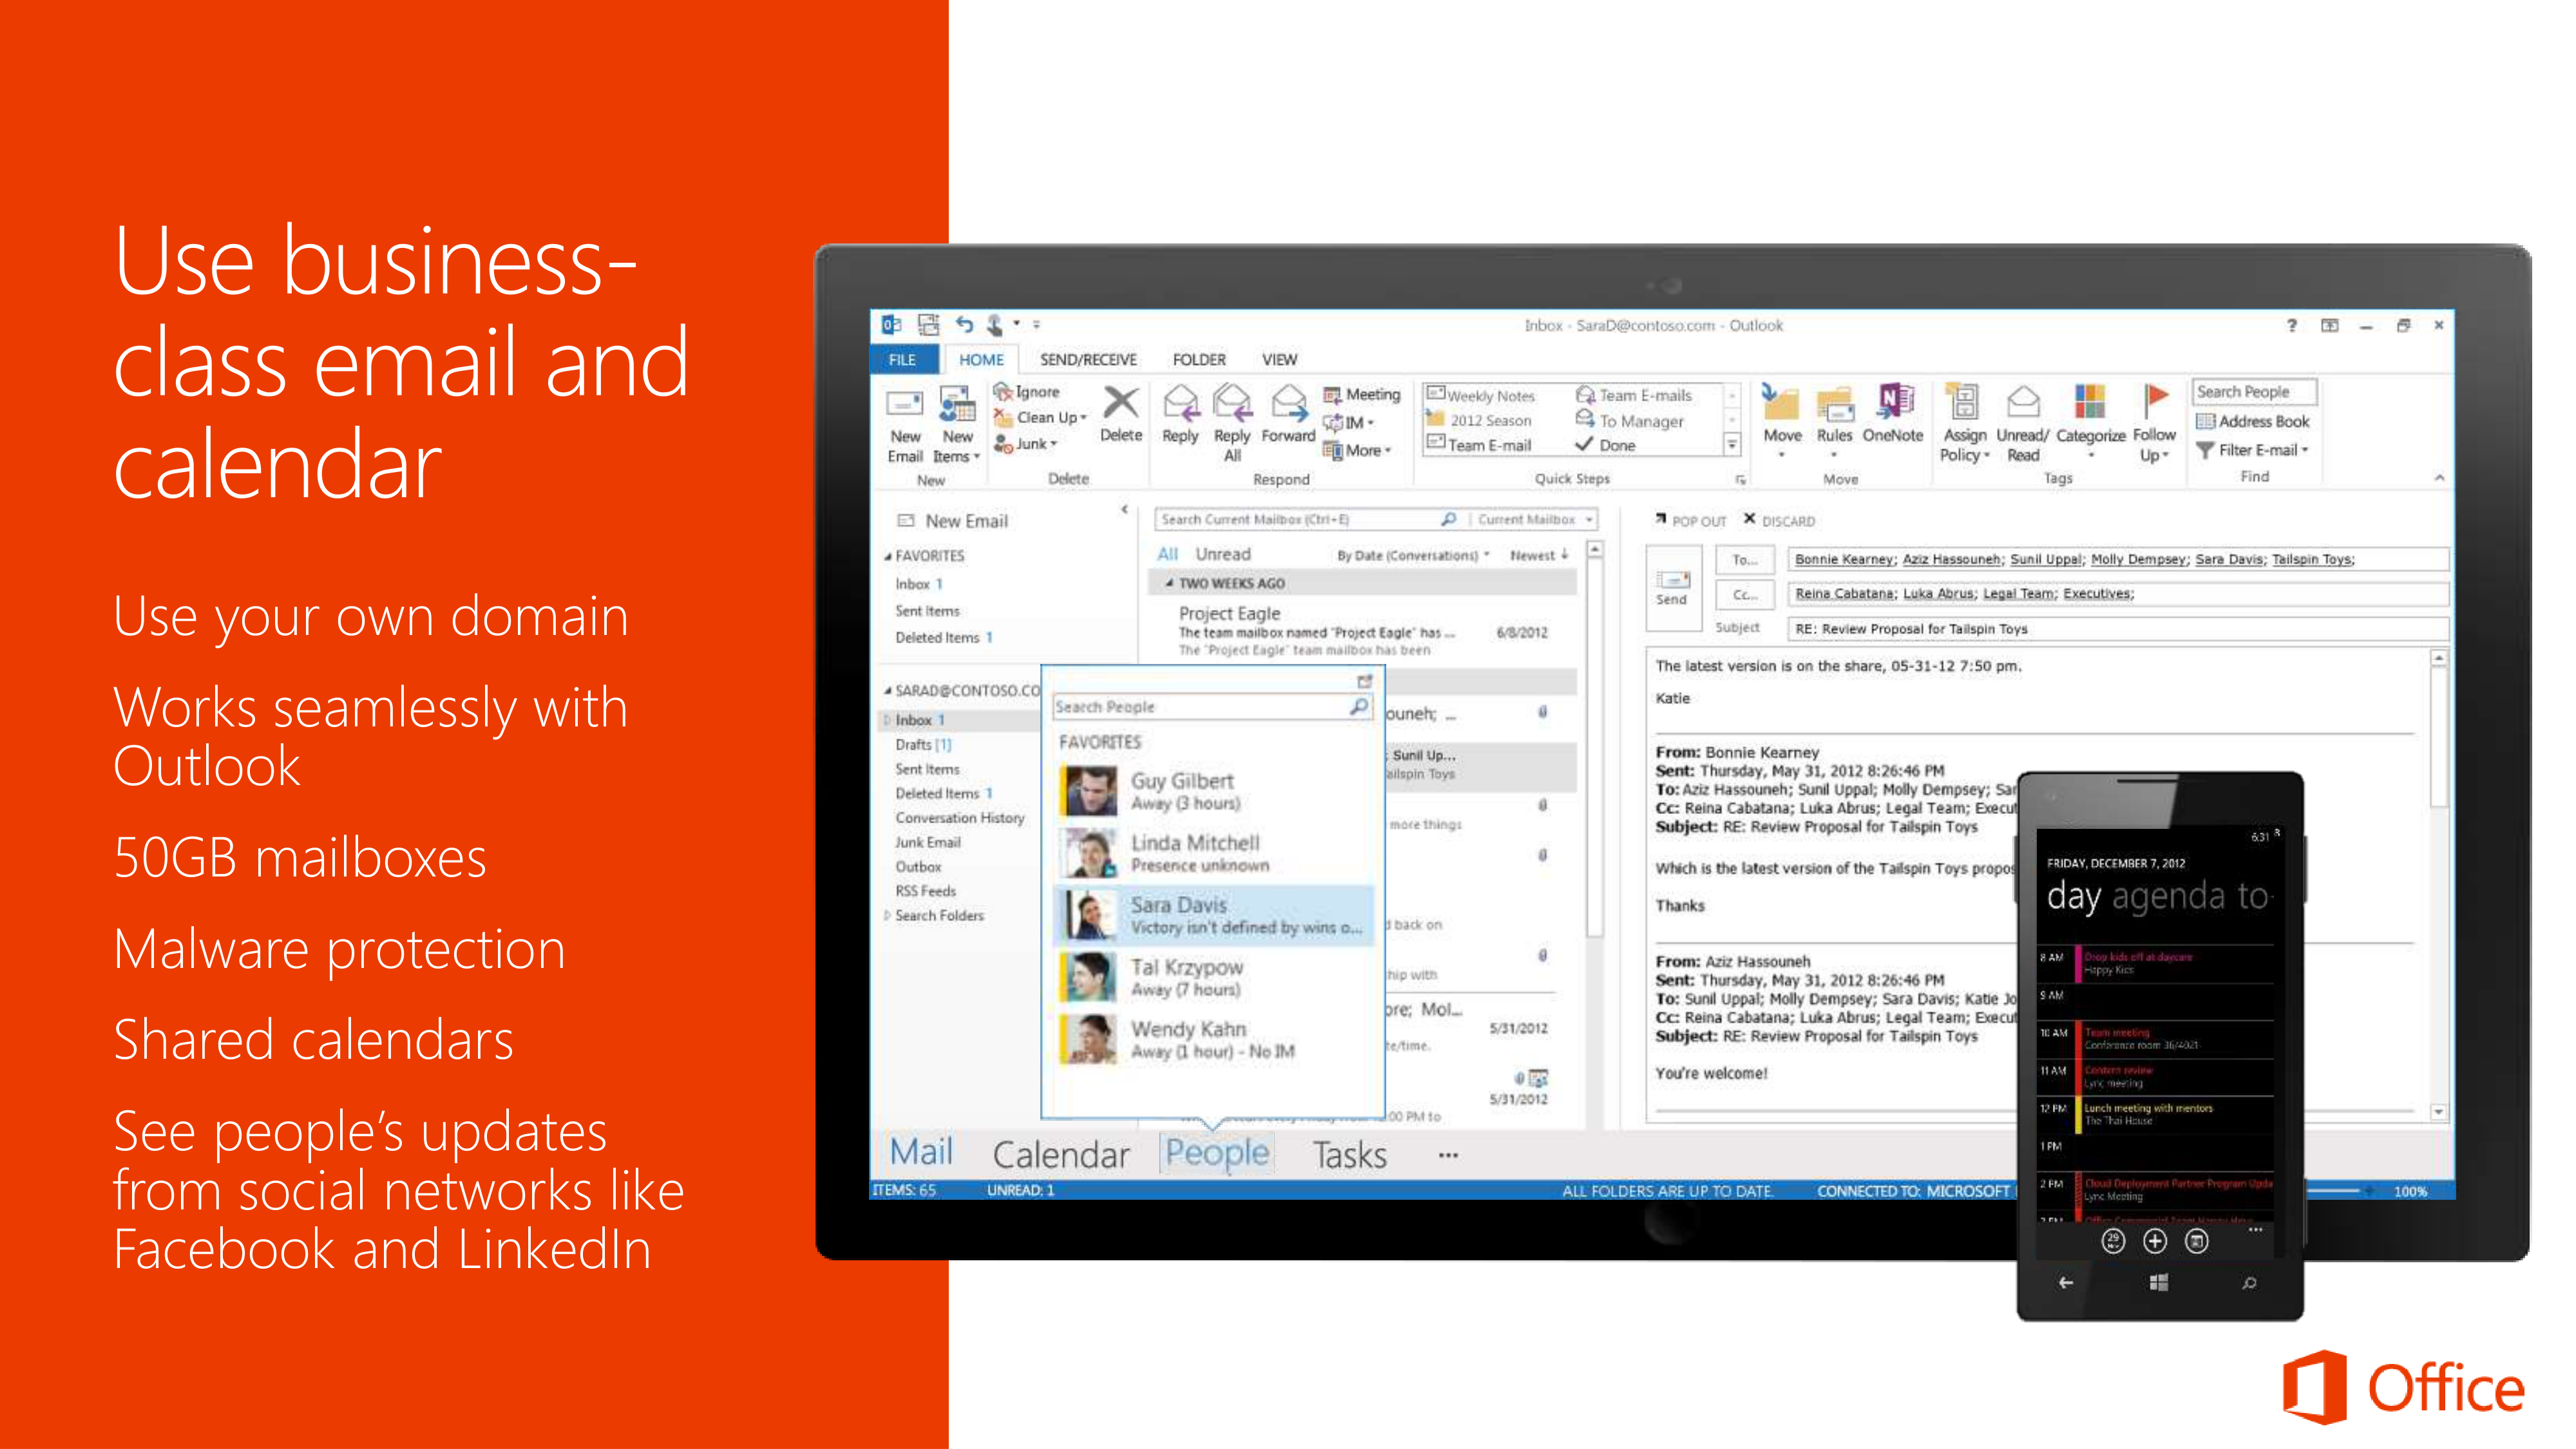Show the Unread messages filter

[1223, 554]
